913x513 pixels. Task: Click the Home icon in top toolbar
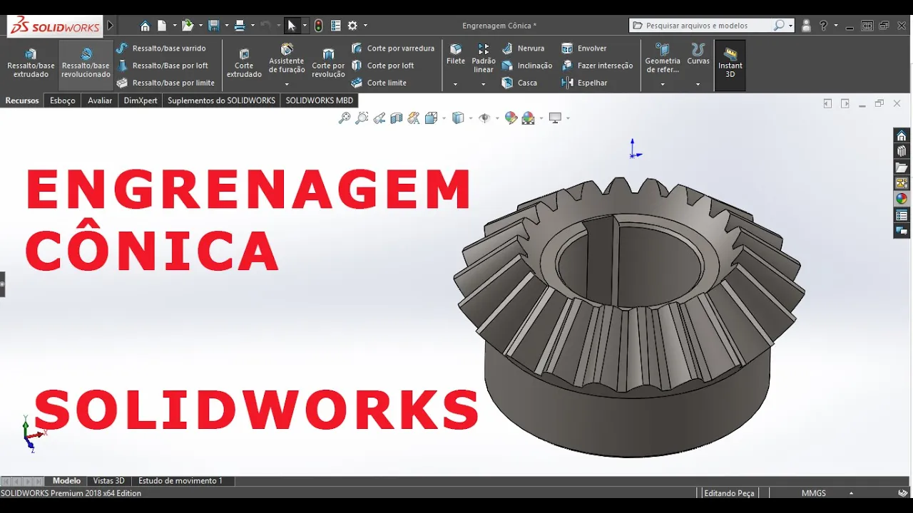point(145,26)
